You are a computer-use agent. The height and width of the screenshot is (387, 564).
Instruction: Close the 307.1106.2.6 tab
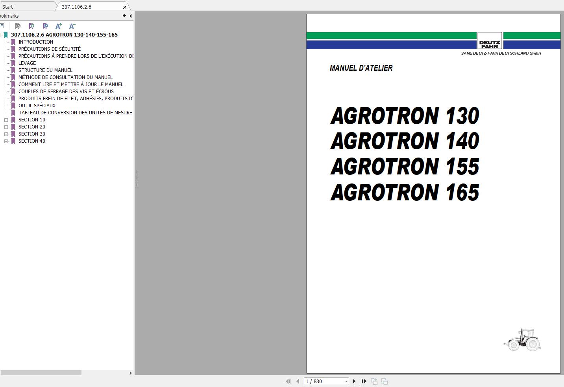[x=125, y=7]
